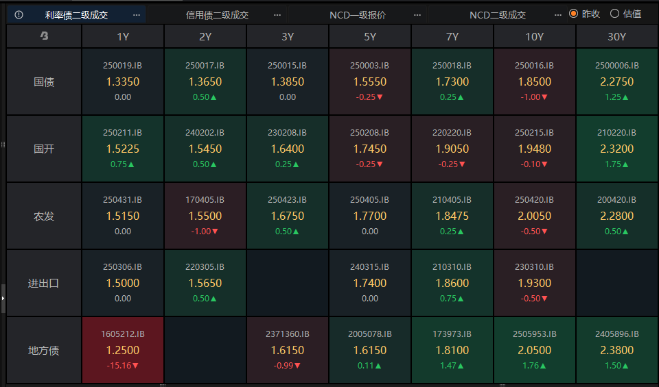Click the 5Y 农发 yield 1.7700
The width and height of the screenshot is (659, 387).
pyautogui.click(x=369, y=216)
